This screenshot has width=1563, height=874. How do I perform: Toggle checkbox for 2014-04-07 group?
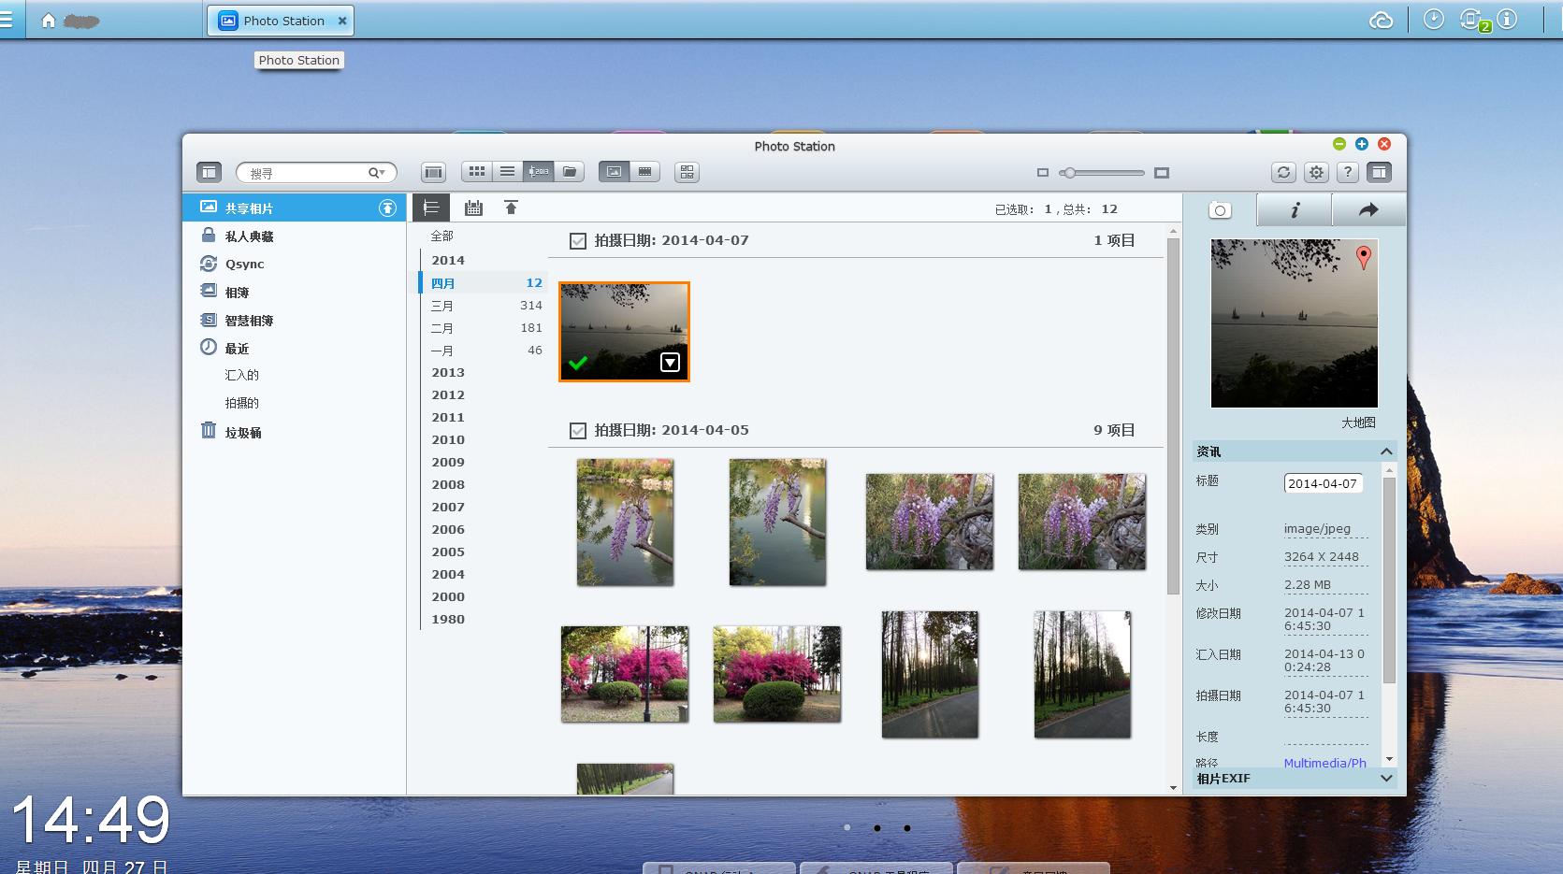[x=578, y=241]
